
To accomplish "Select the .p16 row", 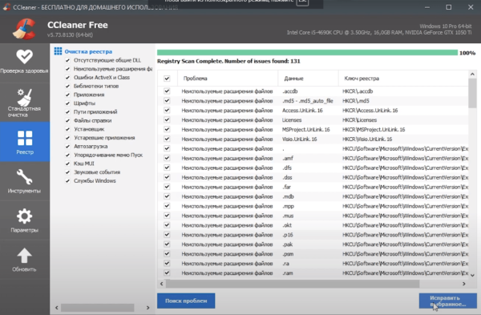I will tap(313, 235).
